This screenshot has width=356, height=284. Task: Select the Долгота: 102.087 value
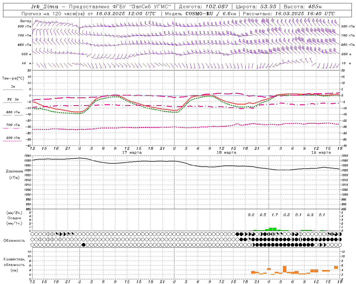(x=204, y=7)
